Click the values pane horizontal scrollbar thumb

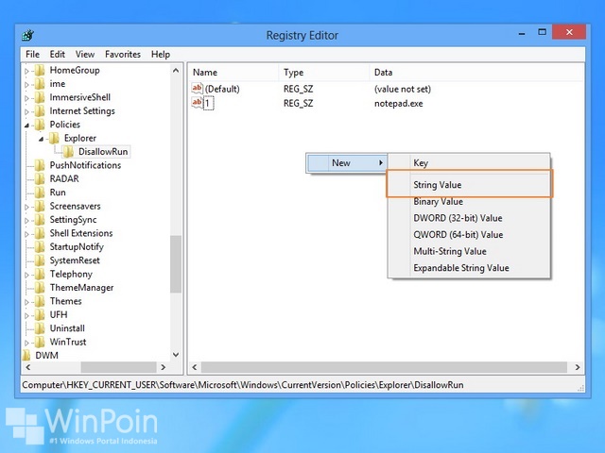pyautogui.click(x=384, y=367)
